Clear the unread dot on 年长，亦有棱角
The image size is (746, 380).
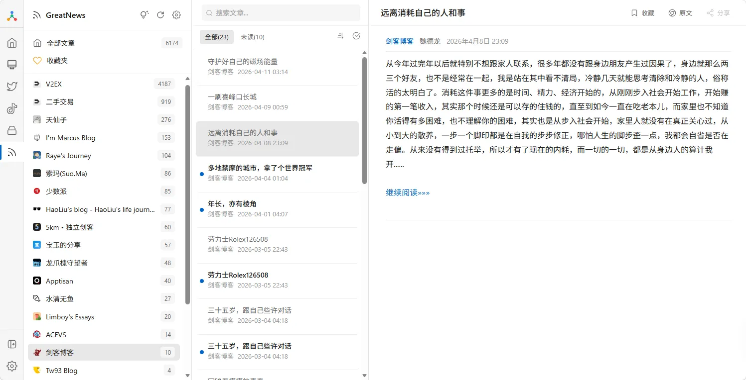point(201,209)
